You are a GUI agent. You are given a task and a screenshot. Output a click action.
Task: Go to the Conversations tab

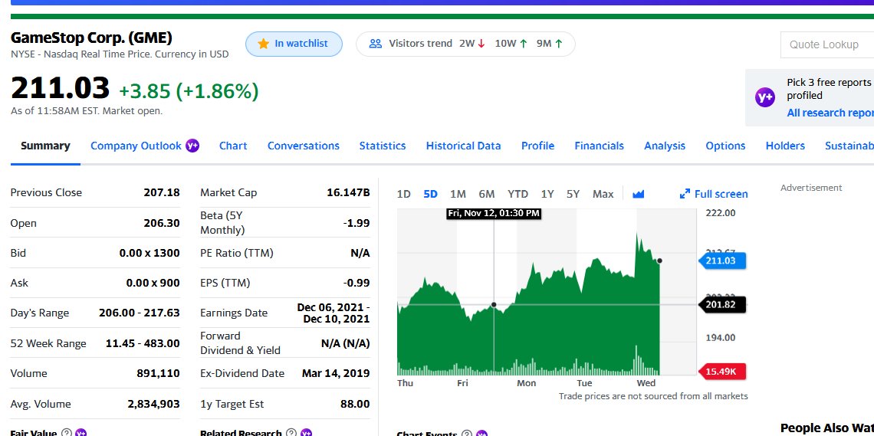click(304, 146)
